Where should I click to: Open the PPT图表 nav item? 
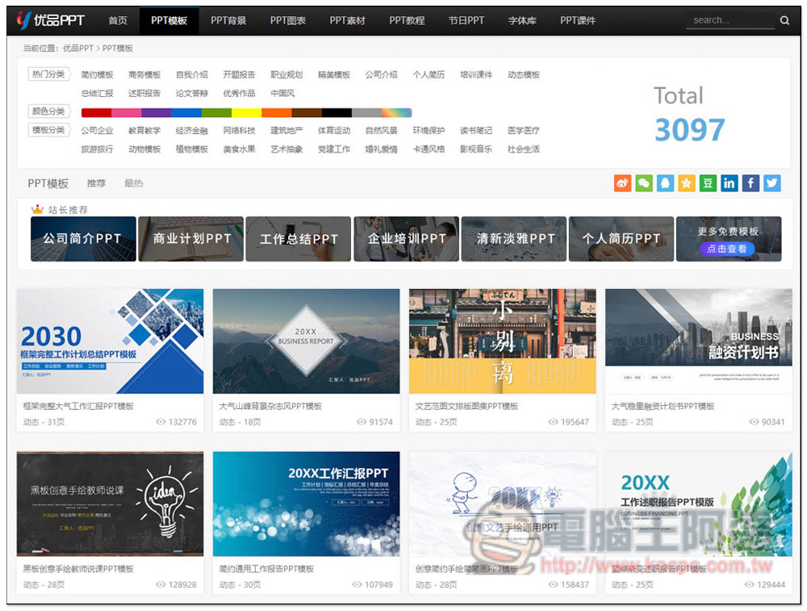(x=288, y=21)
